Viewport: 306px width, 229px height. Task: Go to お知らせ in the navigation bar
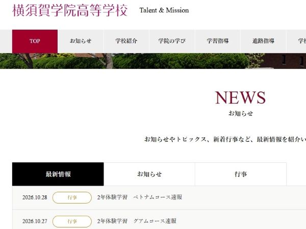81,41
